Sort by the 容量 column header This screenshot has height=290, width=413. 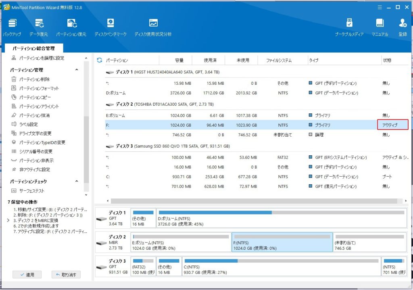coord(179,61)
